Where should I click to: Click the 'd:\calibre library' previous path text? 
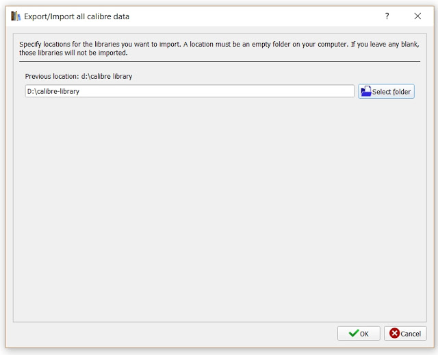point(107,76)
